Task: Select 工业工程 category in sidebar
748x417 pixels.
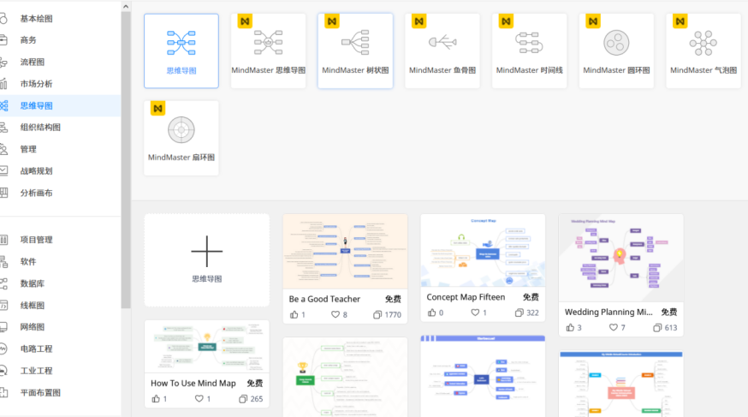Action: tap(60, 371)
